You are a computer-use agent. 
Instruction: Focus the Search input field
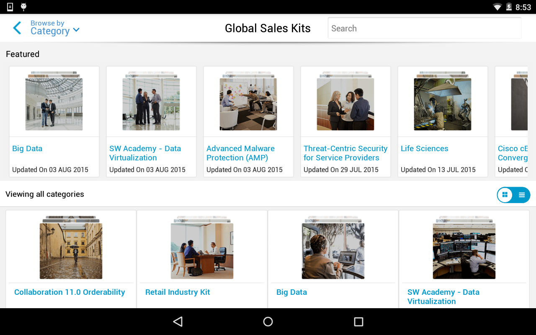[x=425, y=28]
